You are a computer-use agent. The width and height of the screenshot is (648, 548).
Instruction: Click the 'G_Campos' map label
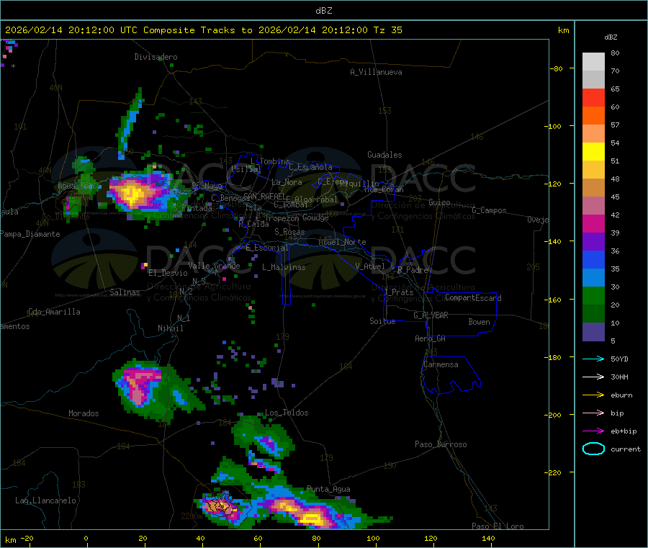click(x=490, y=210)
